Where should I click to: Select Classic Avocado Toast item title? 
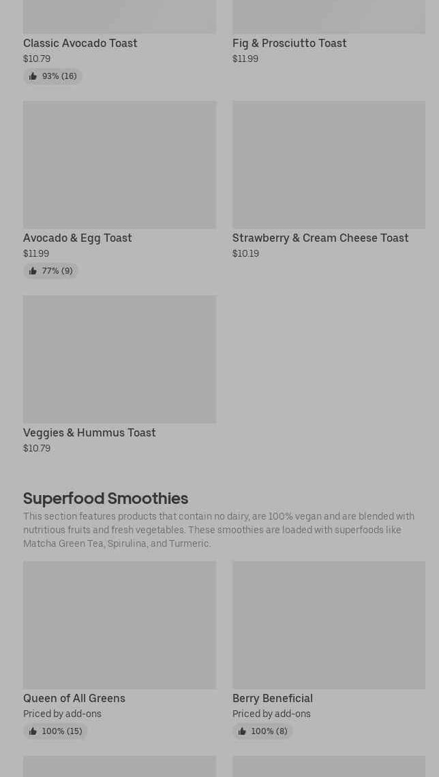click(x=80, y=43)
